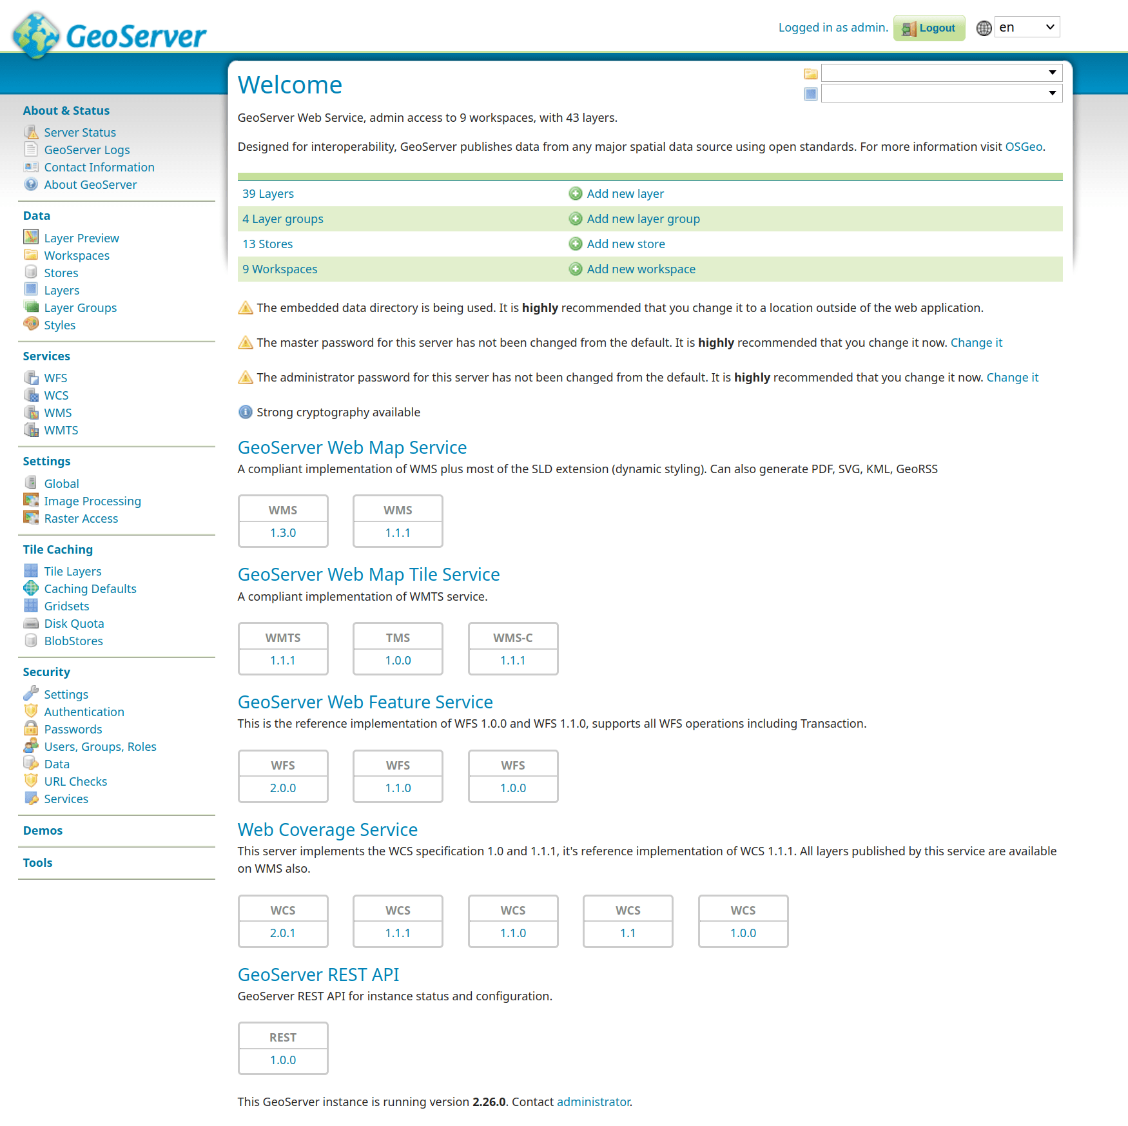Click the green plus icon for Add new layer

[576, 193]
